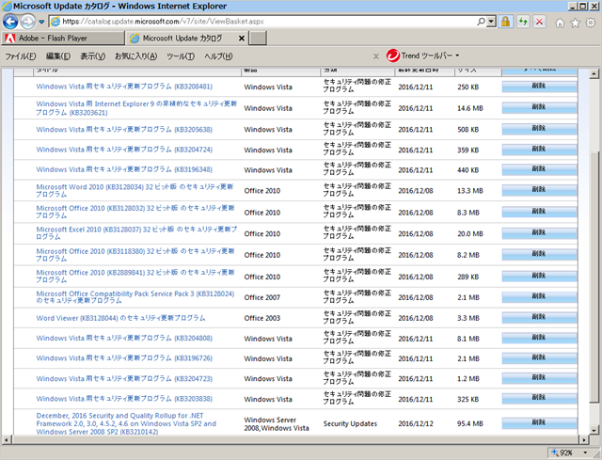Click the vertical scrollbar down arrow

[x=594, y=430]
